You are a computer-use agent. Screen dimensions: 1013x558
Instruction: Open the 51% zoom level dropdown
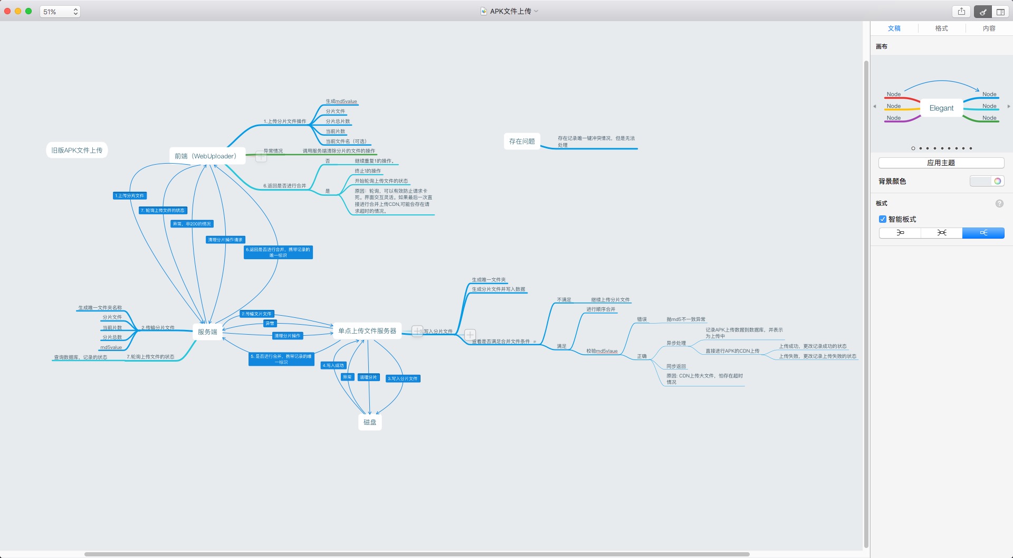click(x=60, y=11)
